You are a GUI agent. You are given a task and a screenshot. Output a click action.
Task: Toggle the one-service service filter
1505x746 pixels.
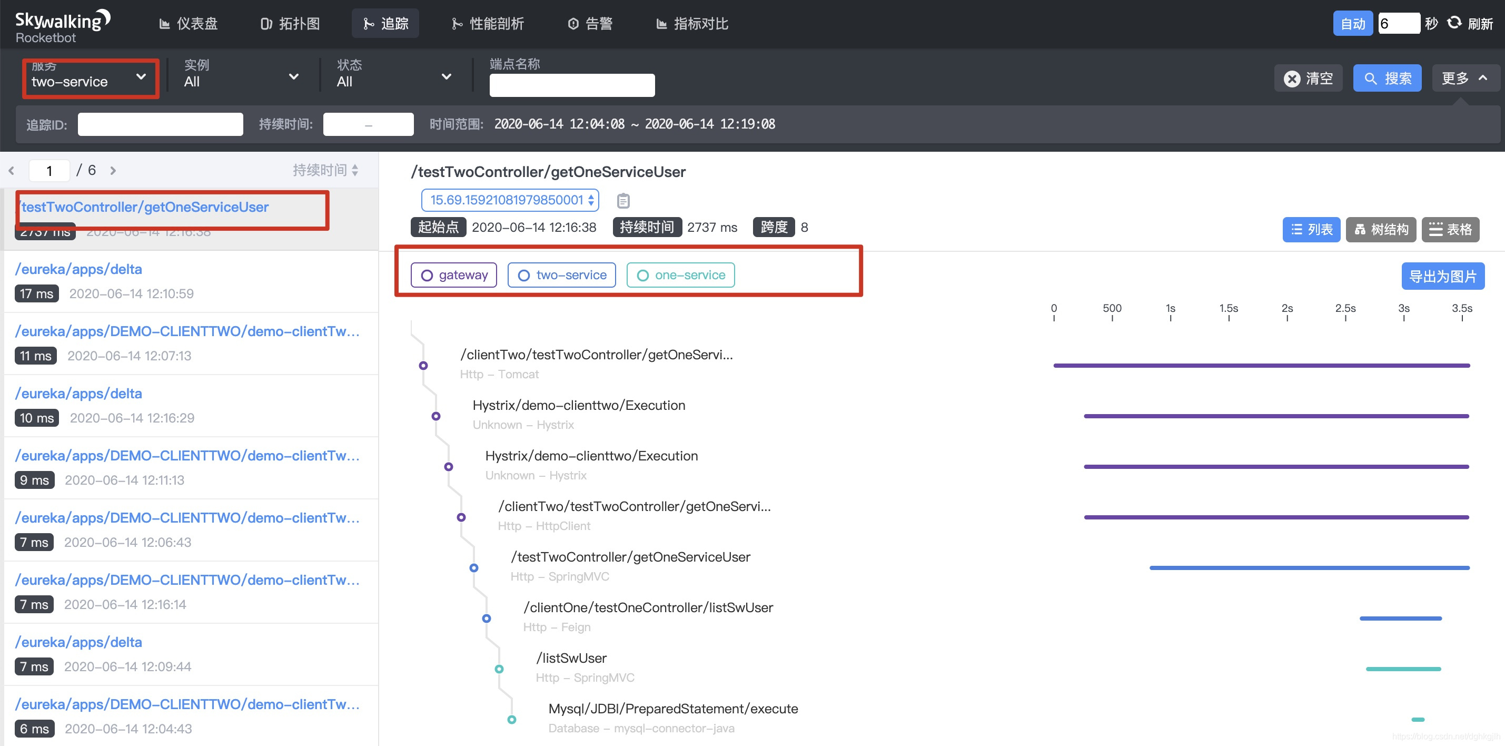(x=680, y=275)
